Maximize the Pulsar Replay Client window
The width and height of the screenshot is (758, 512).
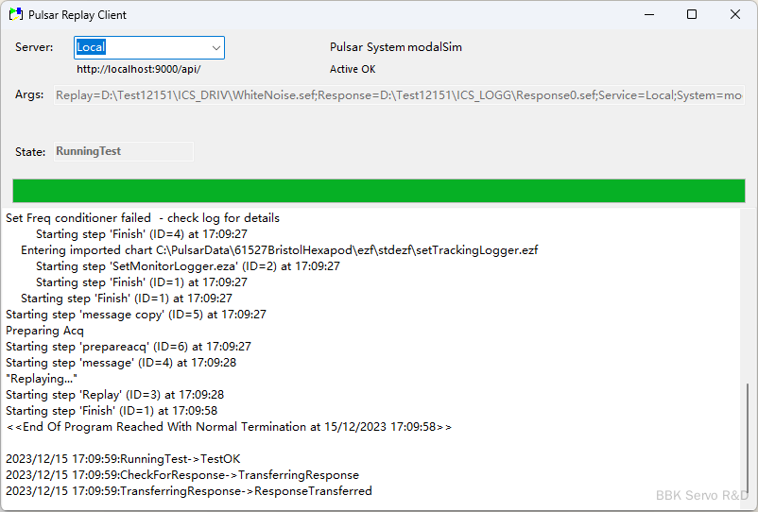coord(692,15)
